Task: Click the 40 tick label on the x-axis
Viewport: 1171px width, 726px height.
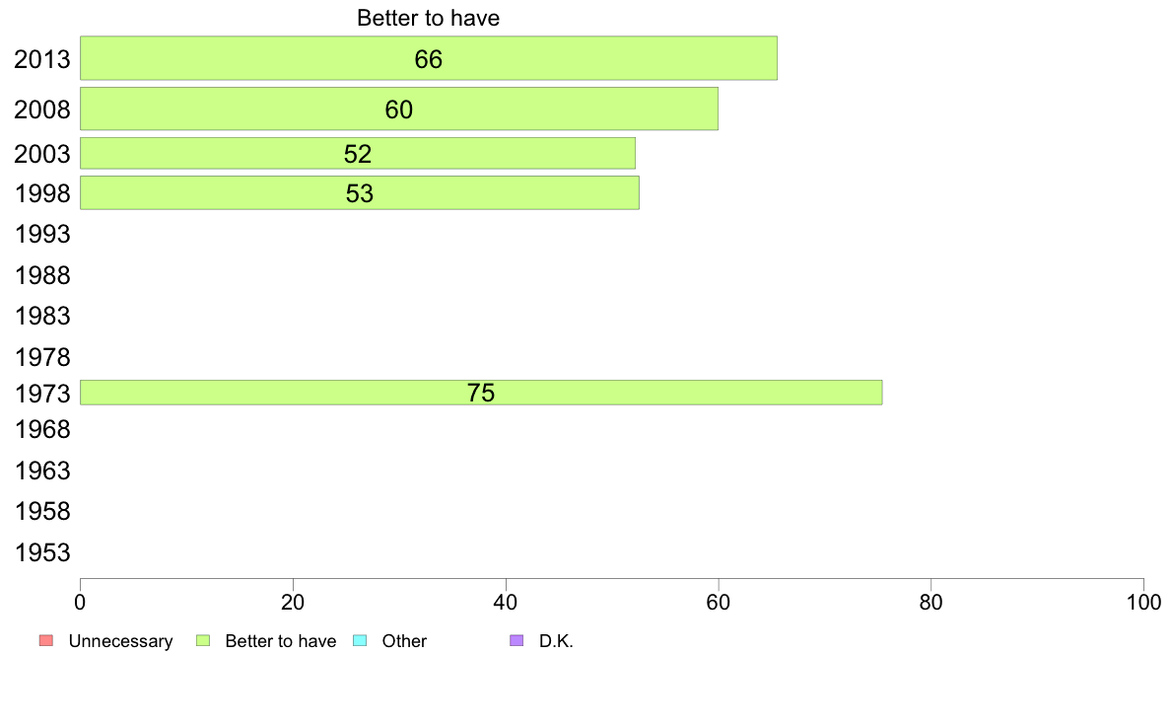Action: tap(506, 602)
